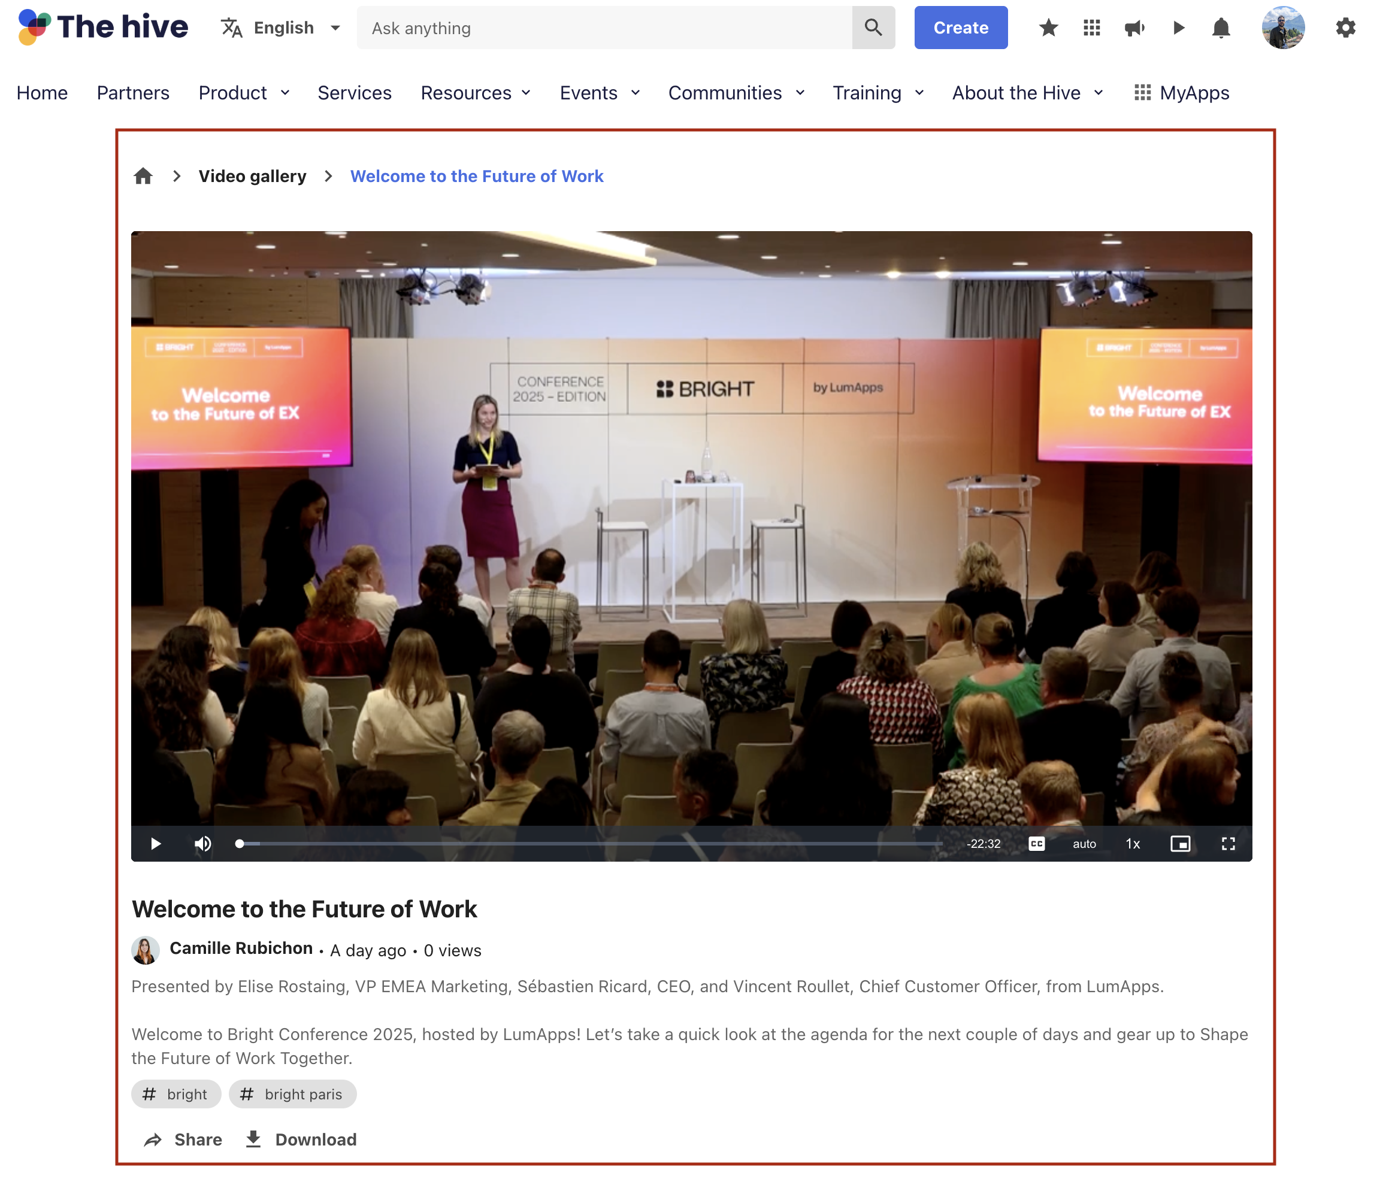This screenshot has width=1398, height=1188.
Task: Click the Create button
Action: 961,28
